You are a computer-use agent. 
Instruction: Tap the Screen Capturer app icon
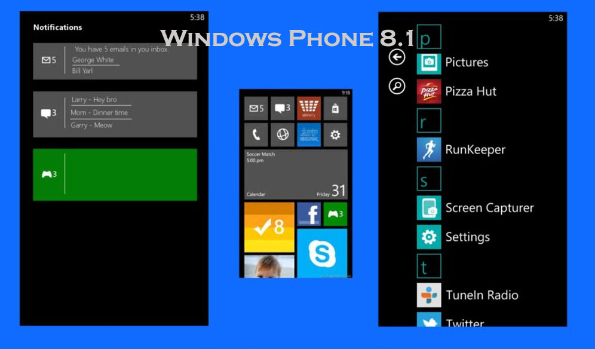[429, 208]
